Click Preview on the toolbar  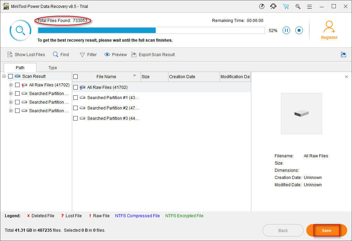[115, 55]
